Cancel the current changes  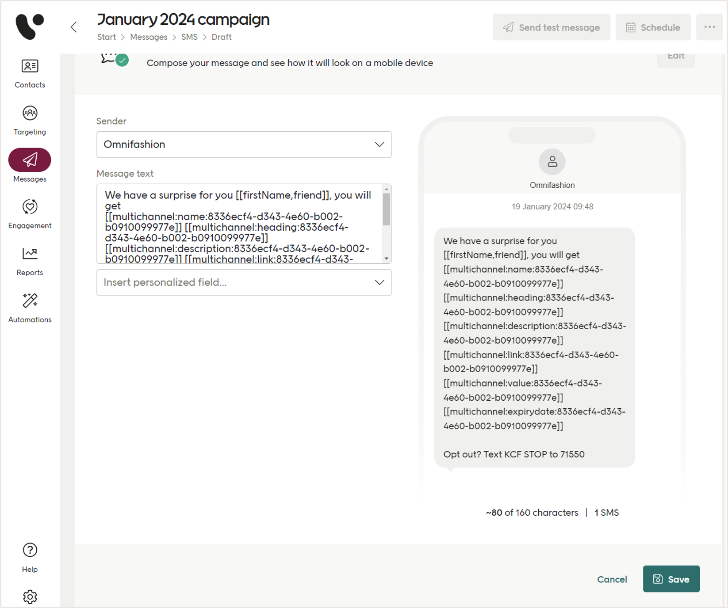pyautogui.click(x=612, y=579)
